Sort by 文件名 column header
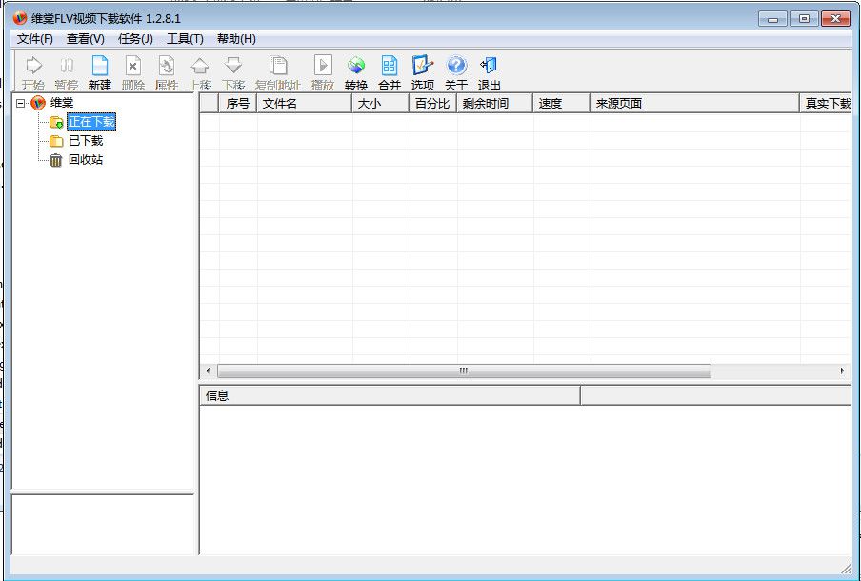This screenshot has height=581, width=861. (304, 103)
